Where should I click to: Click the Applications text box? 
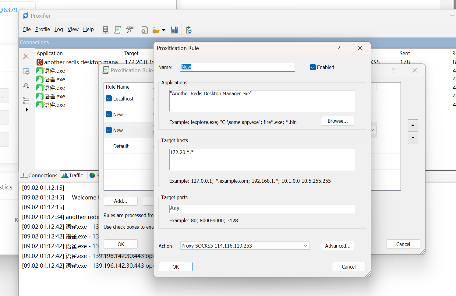[x=262, y=101]
